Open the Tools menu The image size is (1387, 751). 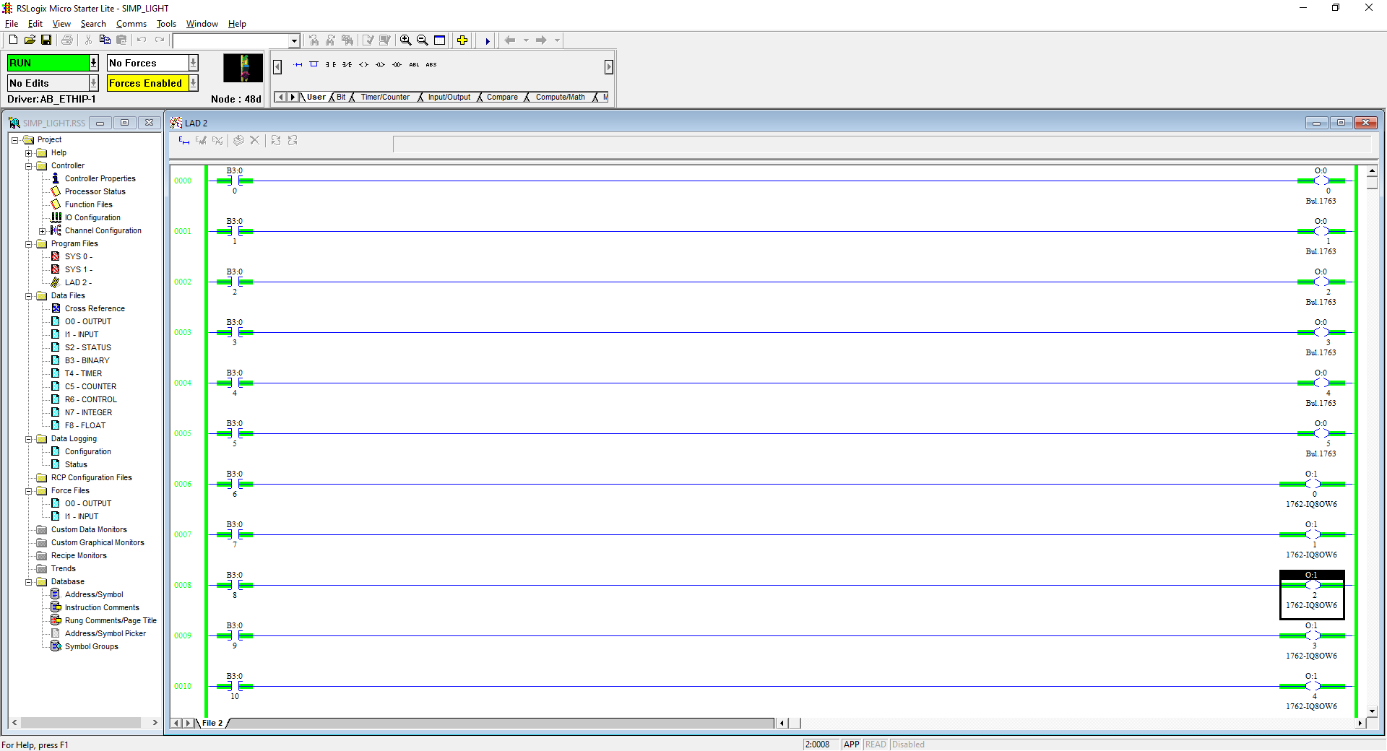(166, 24)
